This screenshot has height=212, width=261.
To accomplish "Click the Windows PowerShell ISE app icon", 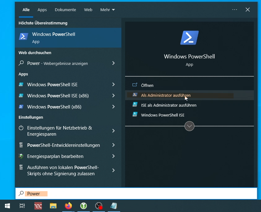I will pyautogui.click(x=21, y=84).
